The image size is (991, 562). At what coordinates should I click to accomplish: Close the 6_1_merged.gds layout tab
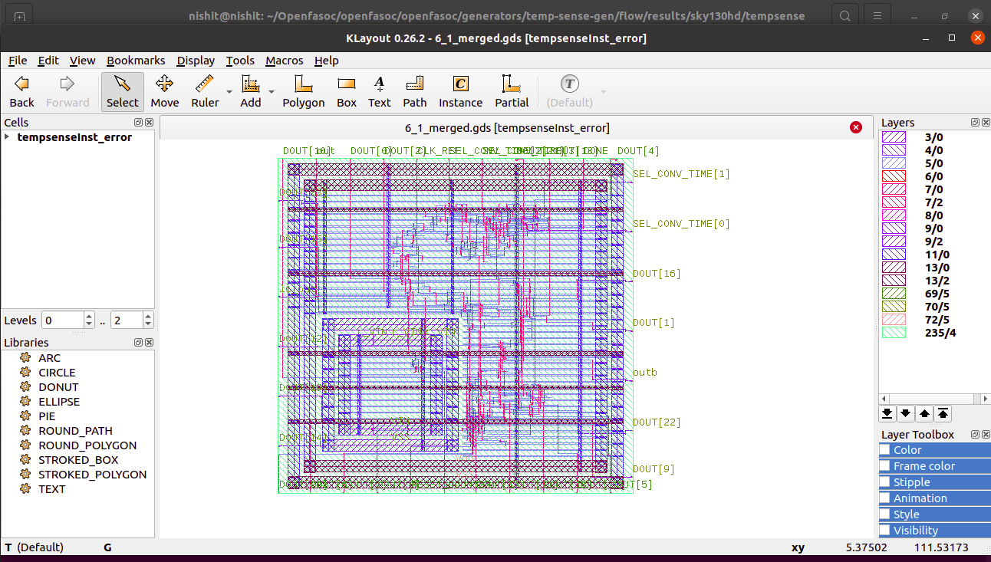(856, 127)
